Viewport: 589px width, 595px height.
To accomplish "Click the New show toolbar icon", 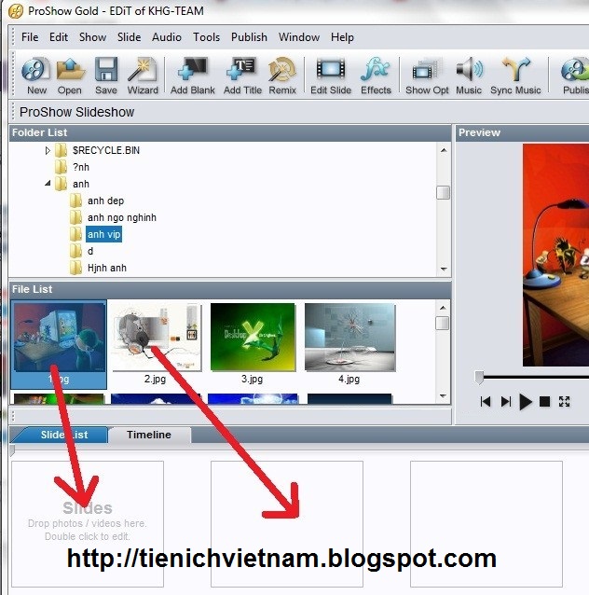I will point(36,76).
